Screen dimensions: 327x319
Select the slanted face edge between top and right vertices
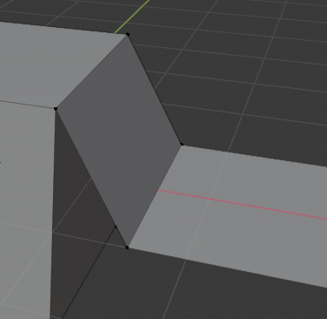pyautogui.click(x=155, y=90)
